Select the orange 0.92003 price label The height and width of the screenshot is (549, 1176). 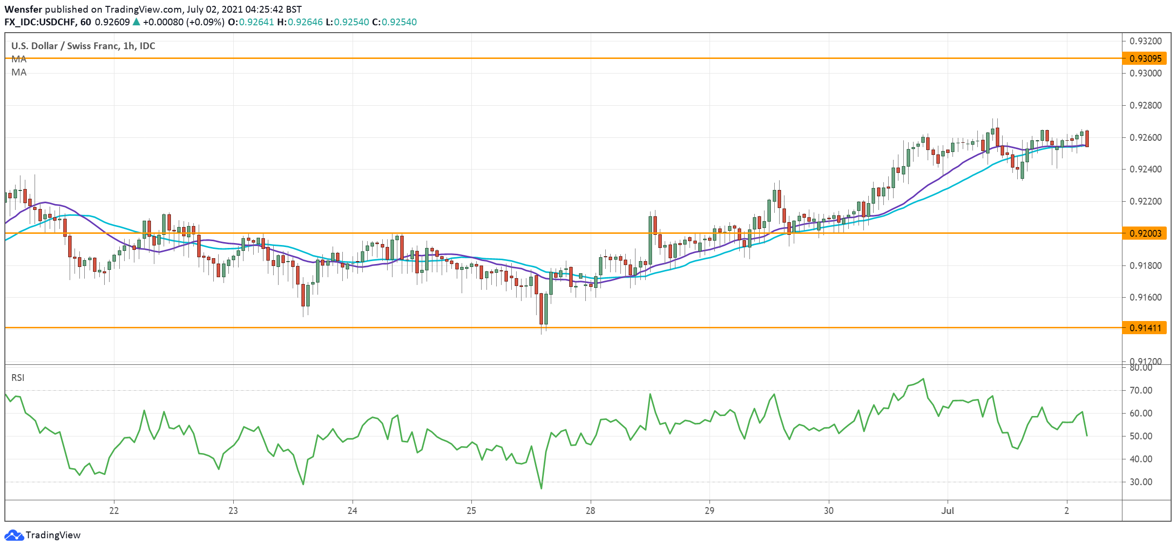1145,233
